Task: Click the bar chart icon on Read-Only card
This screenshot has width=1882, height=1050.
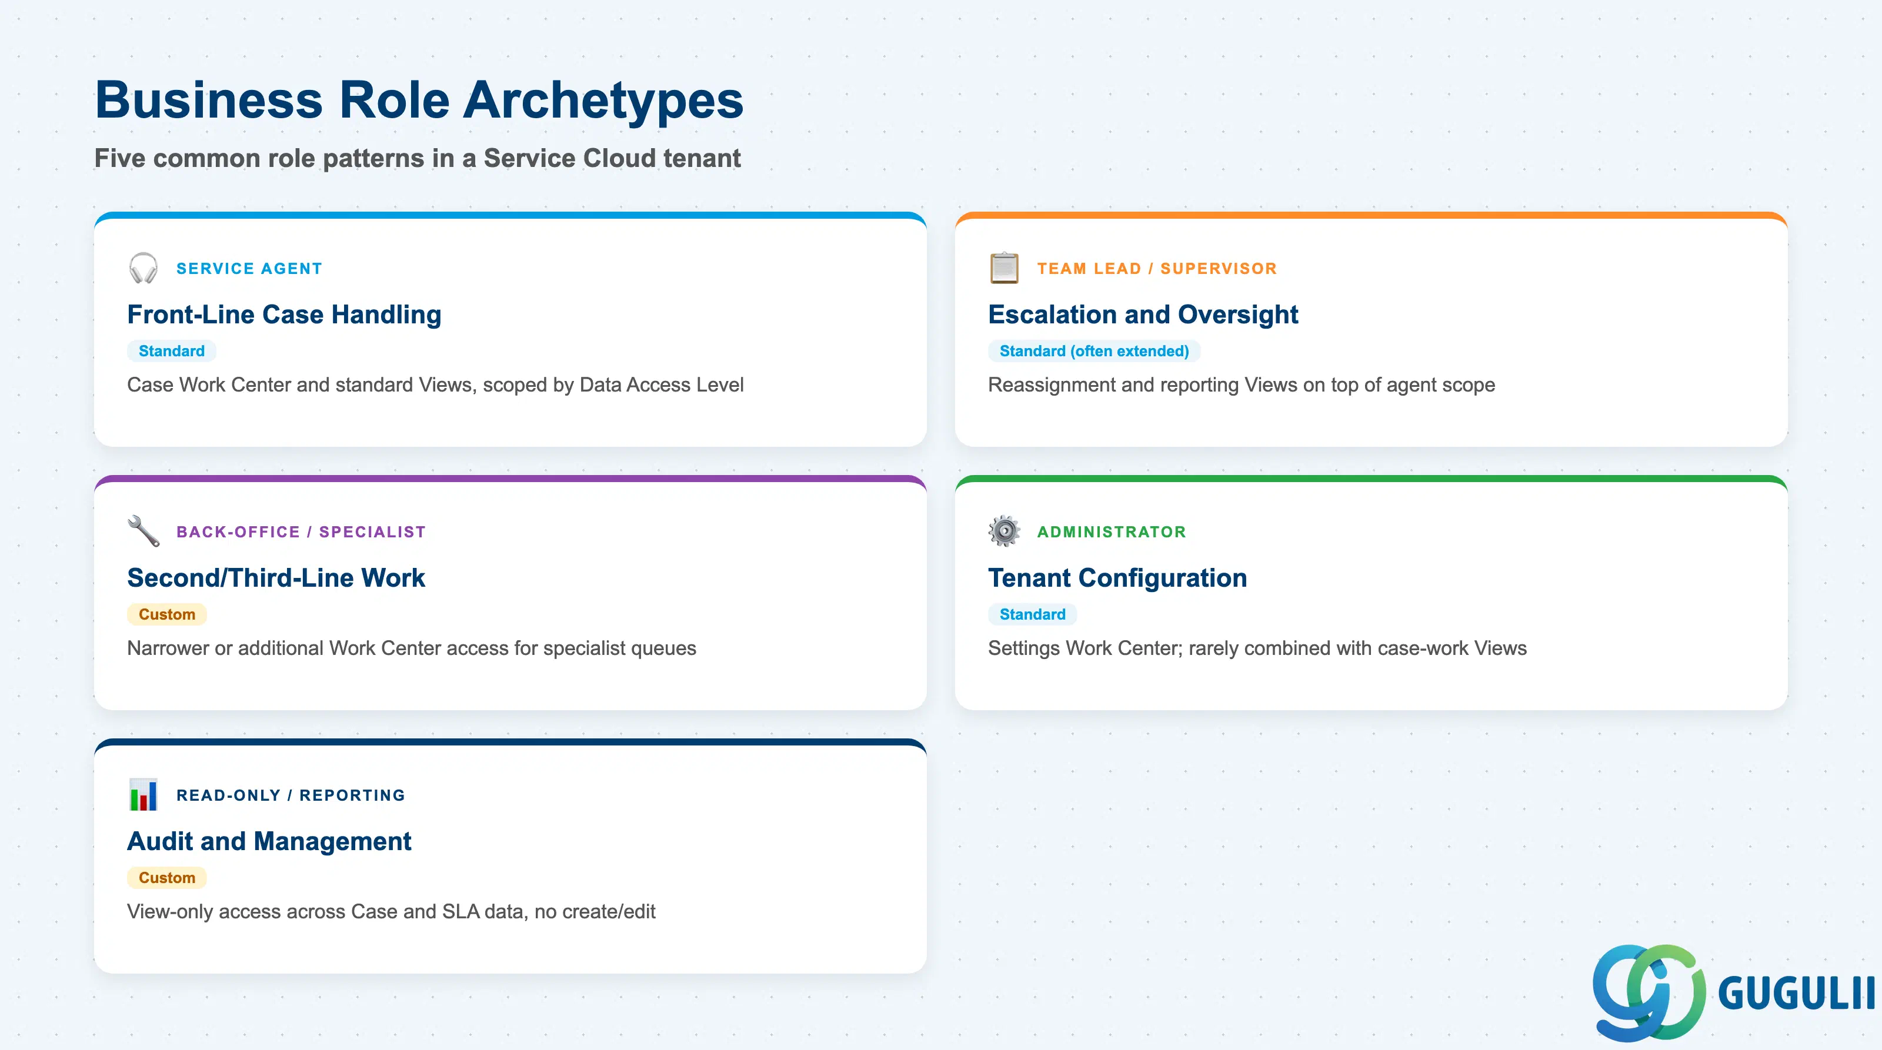Action: [143, 794]
